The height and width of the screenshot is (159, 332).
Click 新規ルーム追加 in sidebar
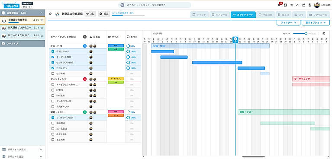[16, 157]
